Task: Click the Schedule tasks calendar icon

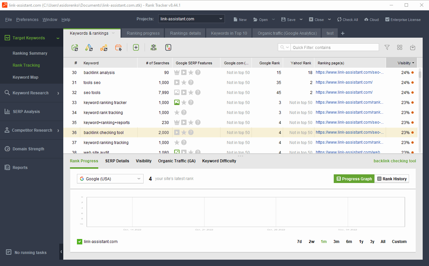Action: point(119,48)
